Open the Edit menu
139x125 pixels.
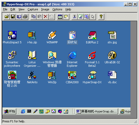[x=13, y=9]
